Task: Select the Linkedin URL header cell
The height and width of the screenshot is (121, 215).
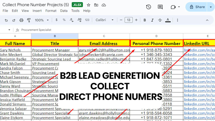Action: (199, 43)
